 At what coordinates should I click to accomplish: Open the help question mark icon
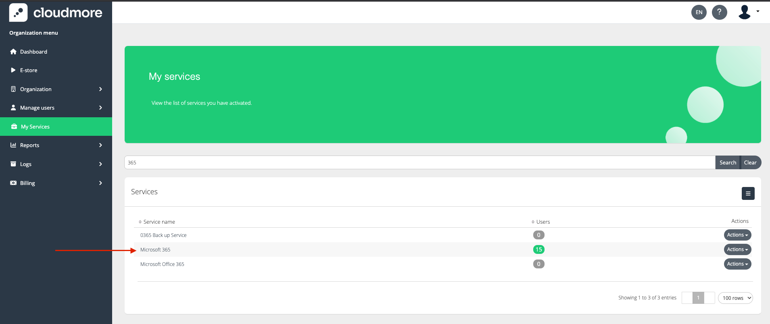[x=719, y=12]
